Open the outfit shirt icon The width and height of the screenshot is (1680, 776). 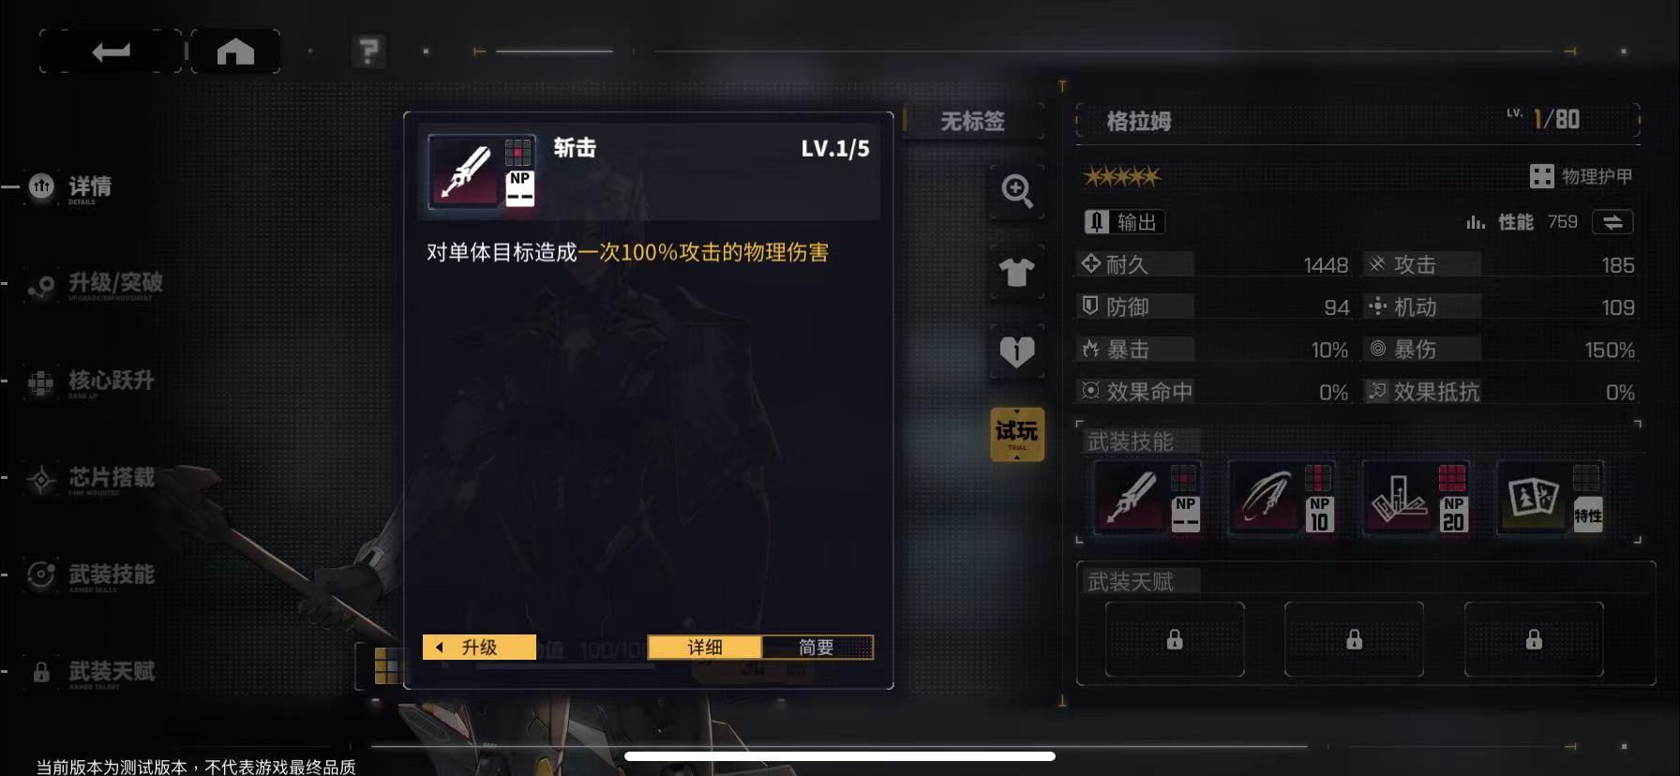[x=1017, y=273]
